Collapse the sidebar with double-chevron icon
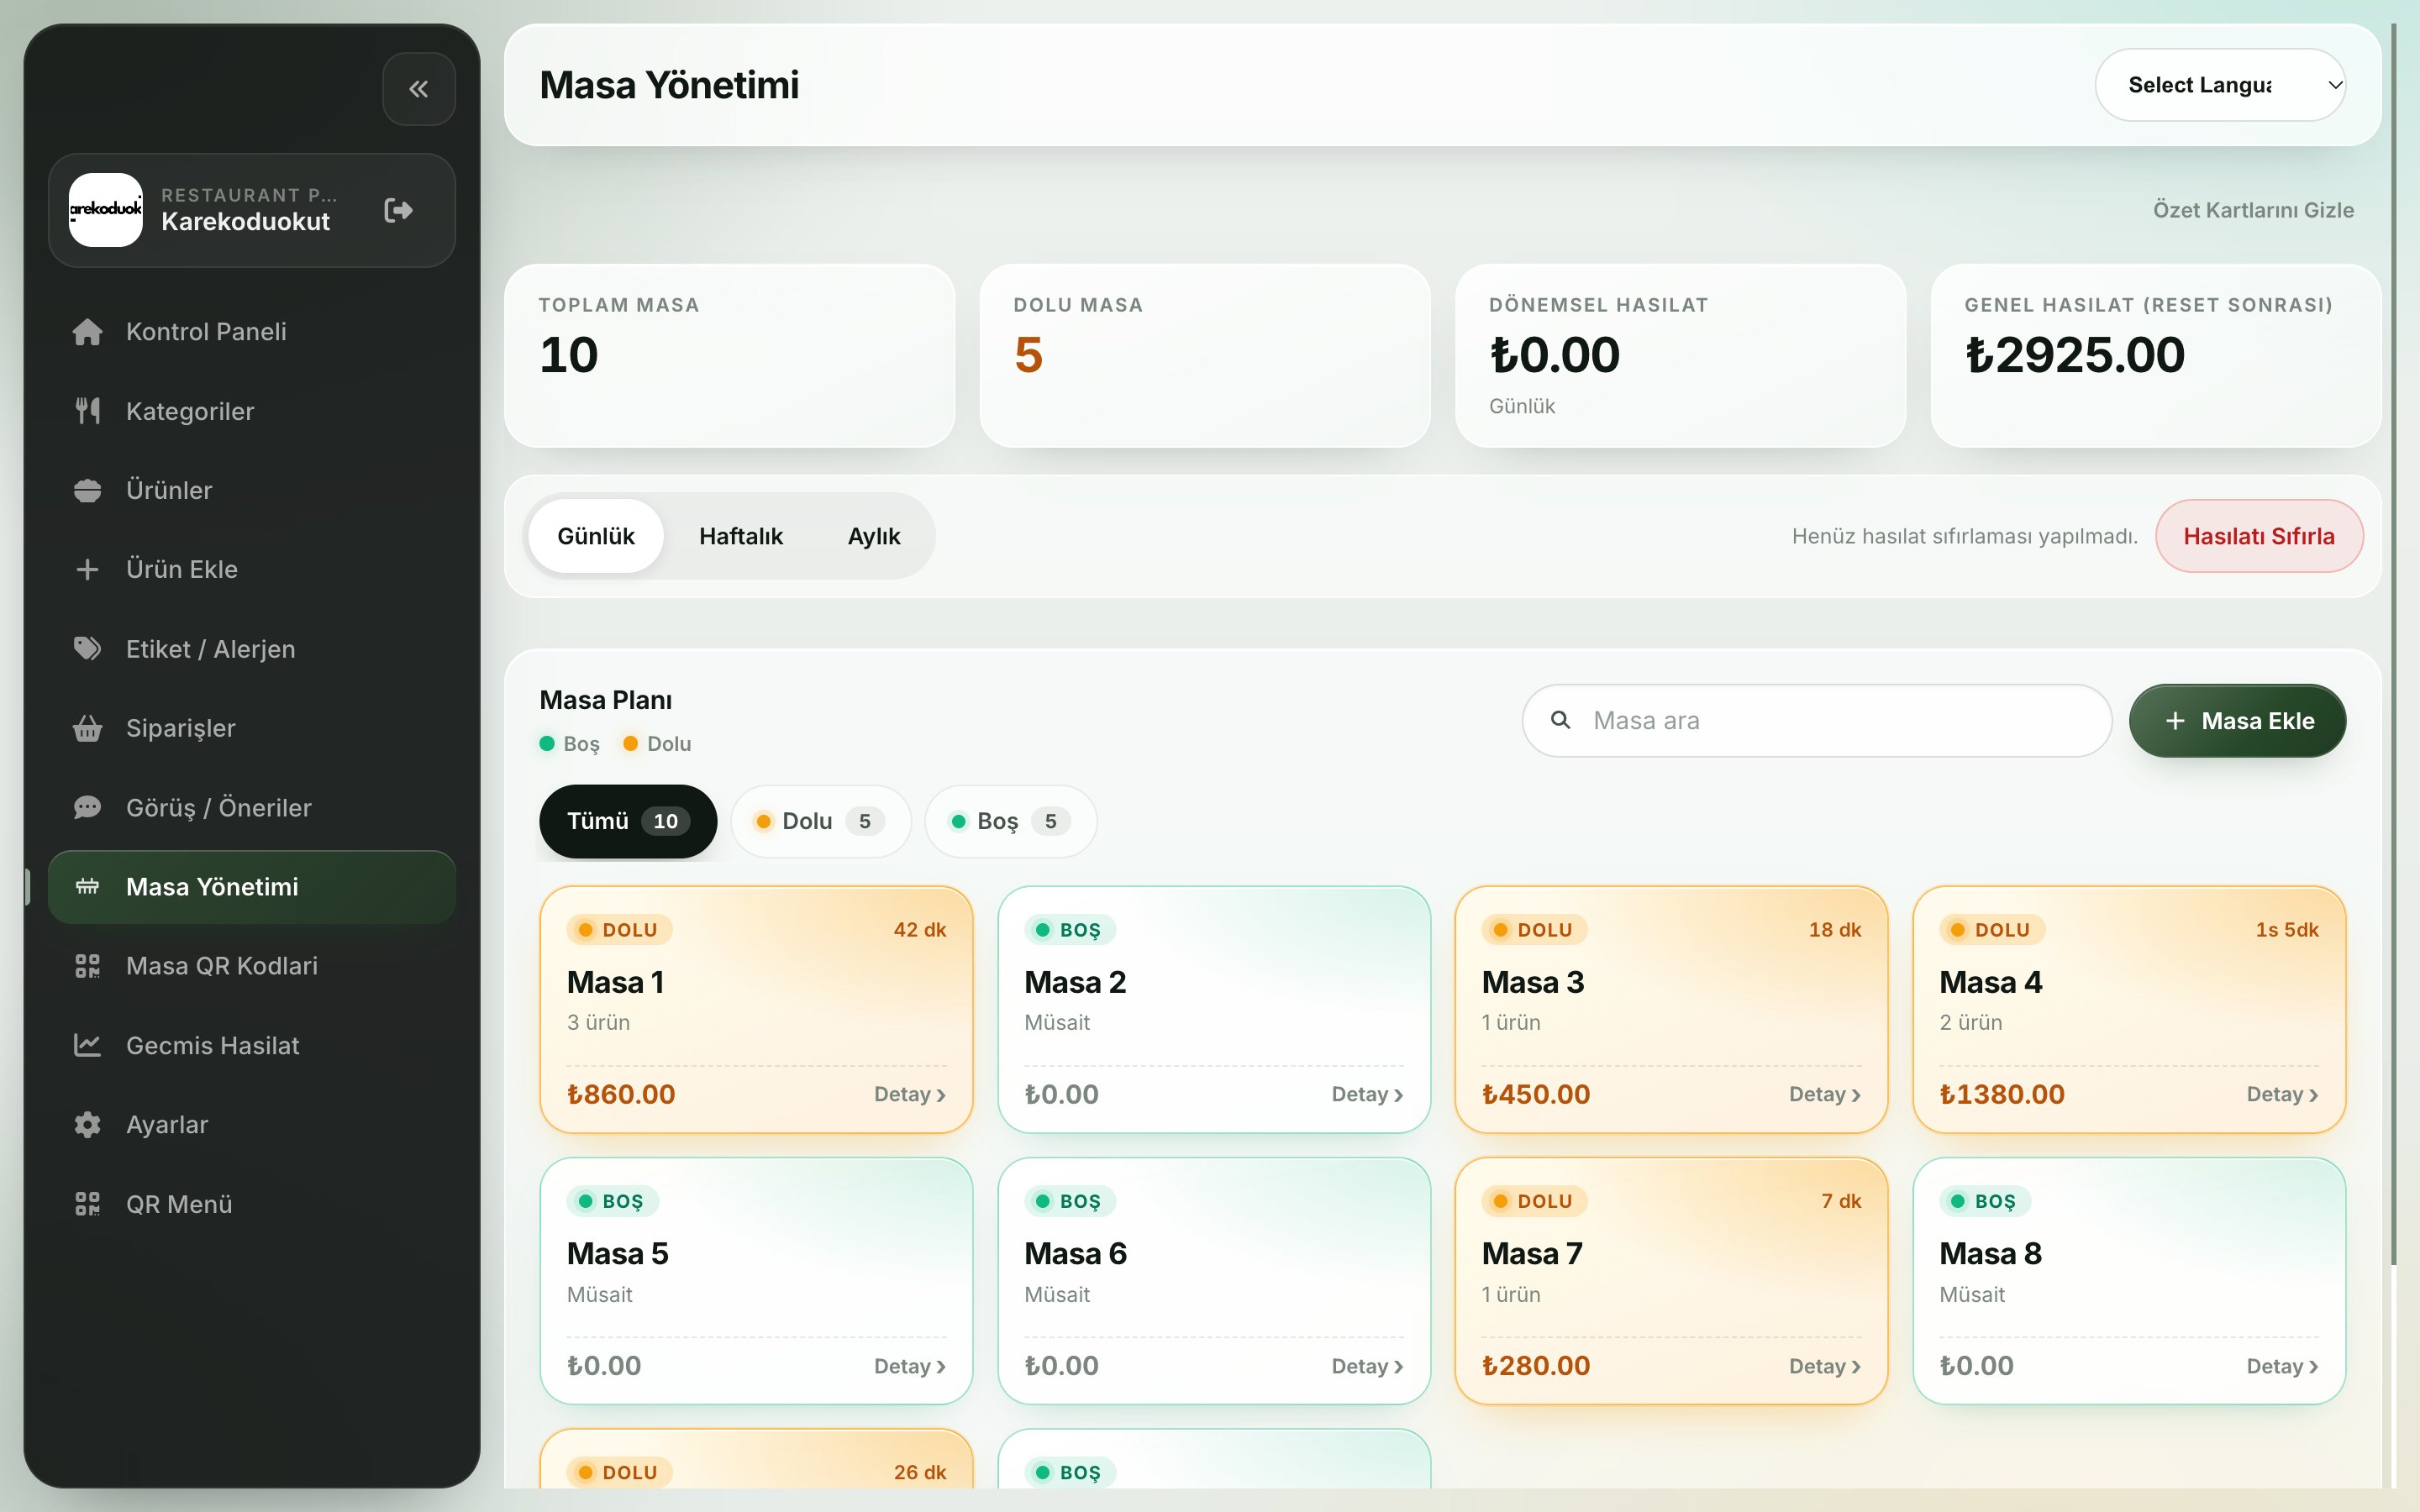Viewport: 2420px width, 1512px height. (419, 89)
